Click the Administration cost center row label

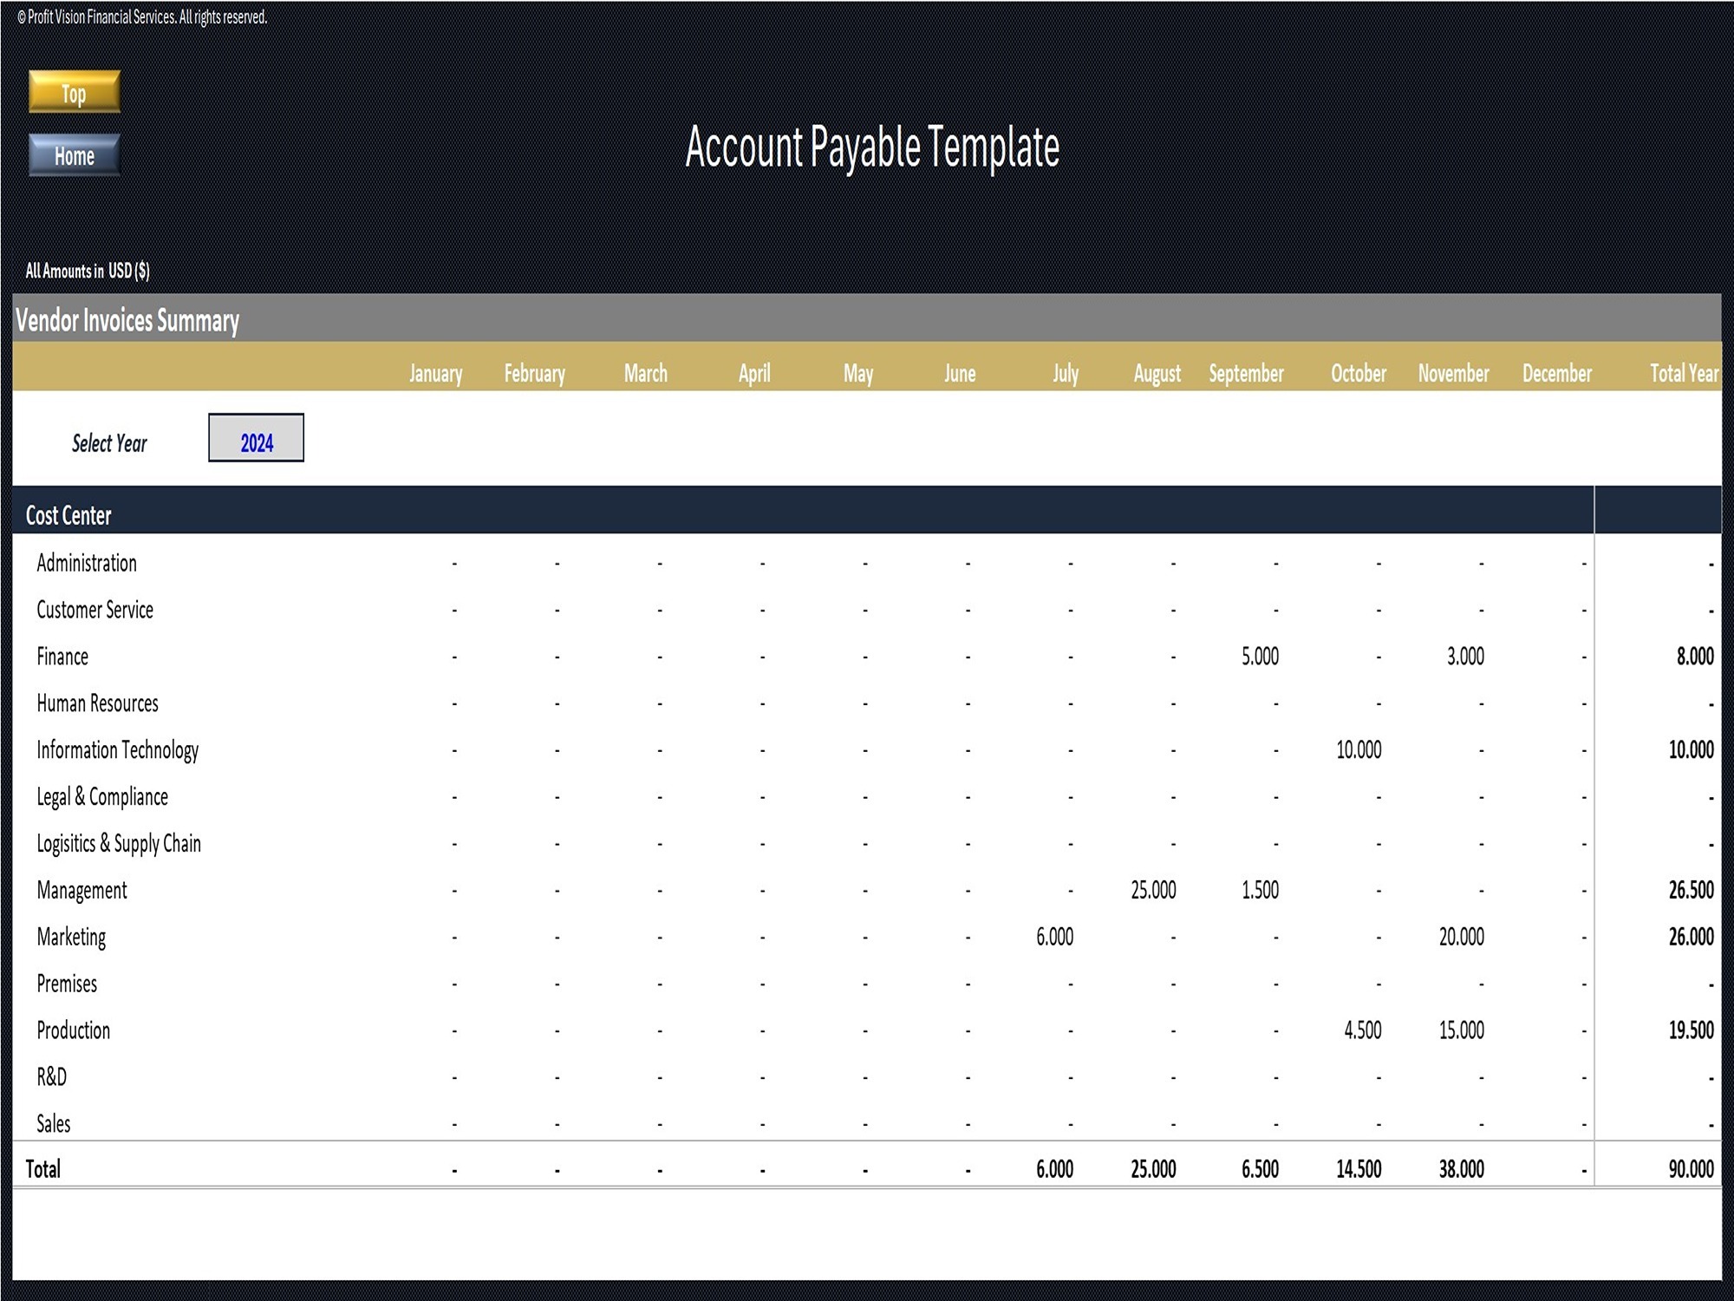86,563
